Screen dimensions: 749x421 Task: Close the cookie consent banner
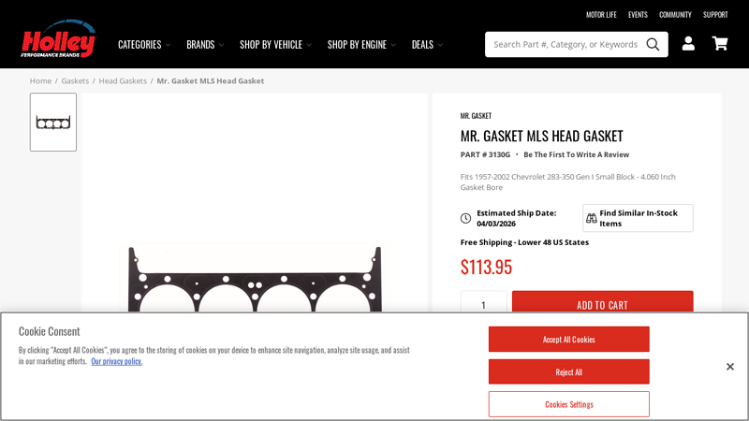(x=730, y=367)
